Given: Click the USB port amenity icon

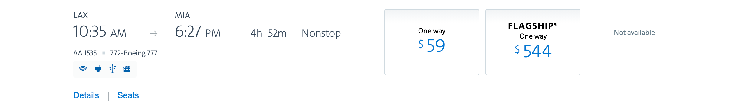Looking at the screenshot, I should coord(113,69).
